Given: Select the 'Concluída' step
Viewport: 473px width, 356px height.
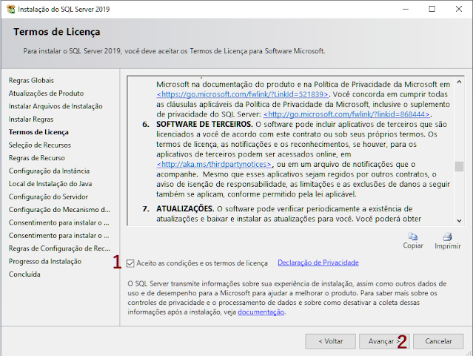Looking at the screenshot, I should [x=24, y=274].
